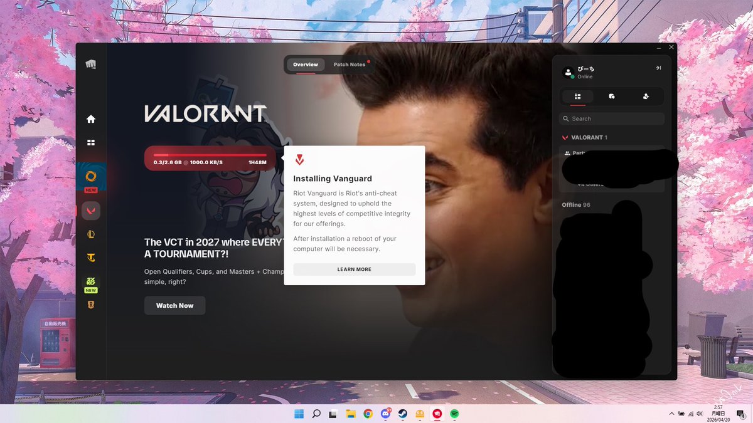Open the Patch Notes tab

[x=350, y=65]
